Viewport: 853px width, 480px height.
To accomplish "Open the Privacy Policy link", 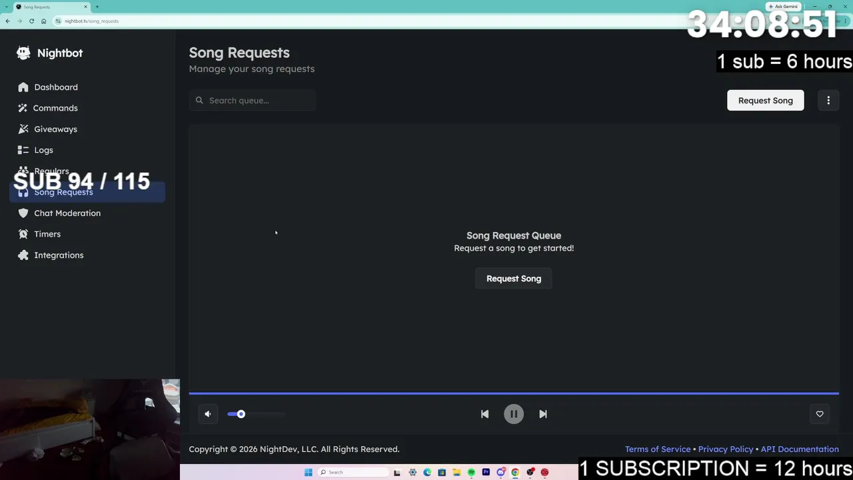I will [x=726, y=449].
